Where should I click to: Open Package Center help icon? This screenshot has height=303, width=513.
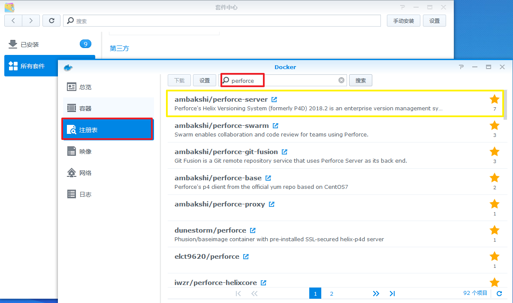[x=402, y=7]
